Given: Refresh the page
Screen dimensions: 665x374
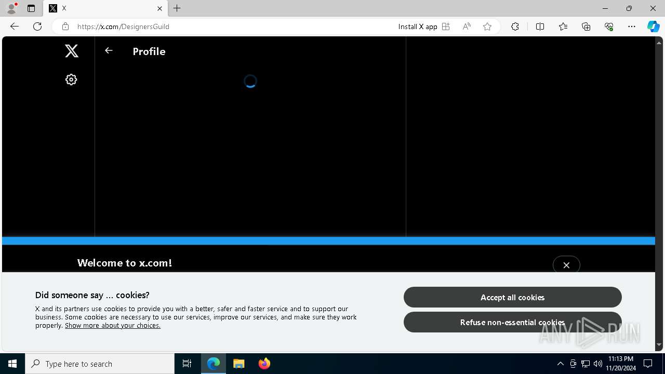Looking at the screenshot, I should [x=37, y=26].
